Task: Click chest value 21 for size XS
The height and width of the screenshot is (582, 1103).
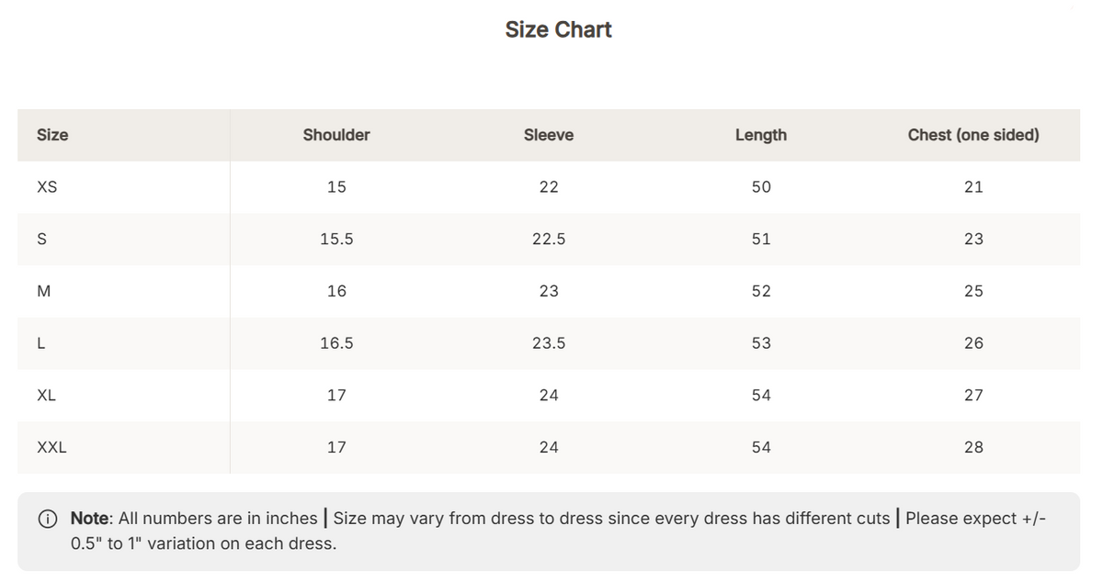Action: (x=973, y=187)
